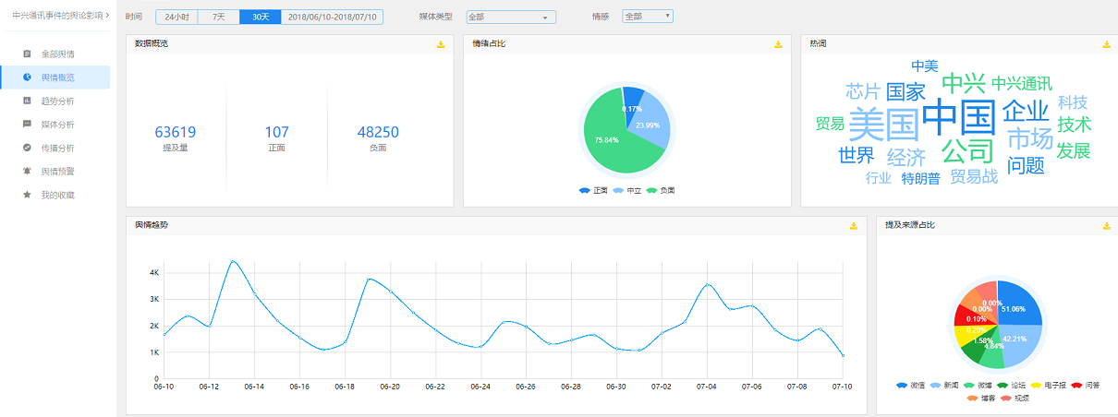The width and height of the screenshot is (1118, 417).
Task: Select the 24小时 time range
Action: click(x=176, y=17)
